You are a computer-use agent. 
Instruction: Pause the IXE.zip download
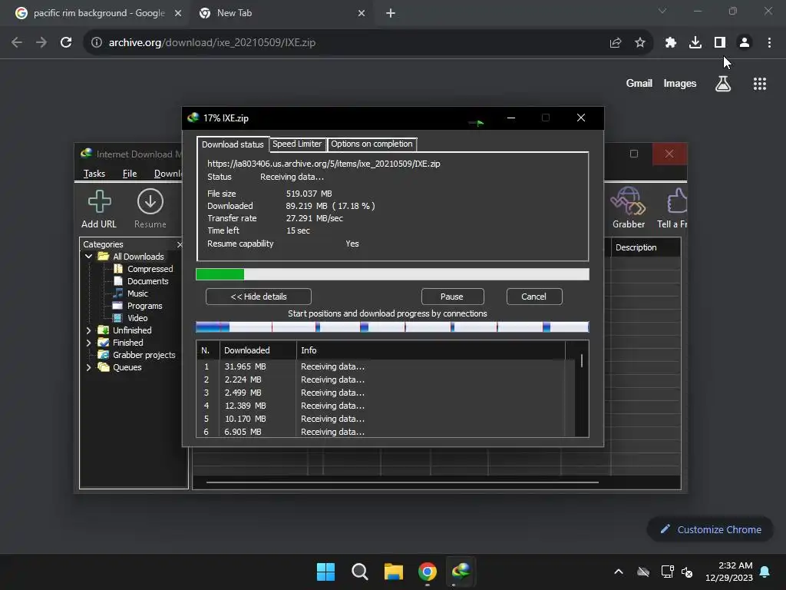[451, 297]
